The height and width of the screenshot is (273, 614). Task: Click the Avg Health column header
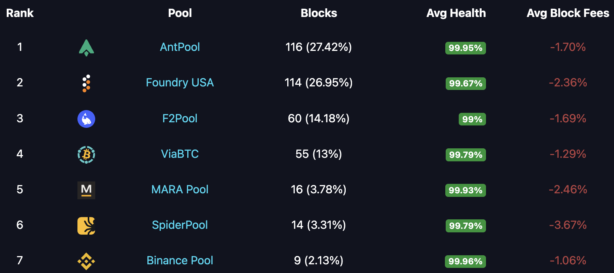456,13
